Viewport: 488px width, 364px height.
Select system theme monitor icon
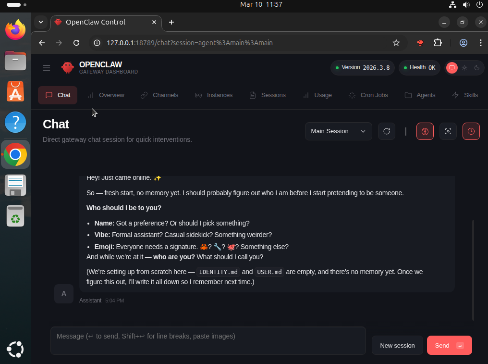coord(451,68)
